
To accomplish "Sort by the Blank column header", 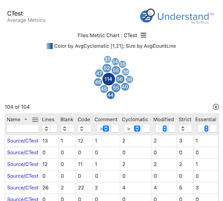I will [67, 120].
